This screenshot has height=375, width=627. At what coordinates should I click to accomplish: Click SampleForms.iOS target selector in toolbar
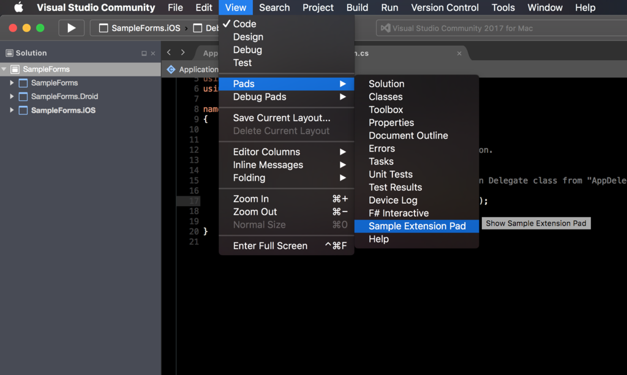(140, 28)
